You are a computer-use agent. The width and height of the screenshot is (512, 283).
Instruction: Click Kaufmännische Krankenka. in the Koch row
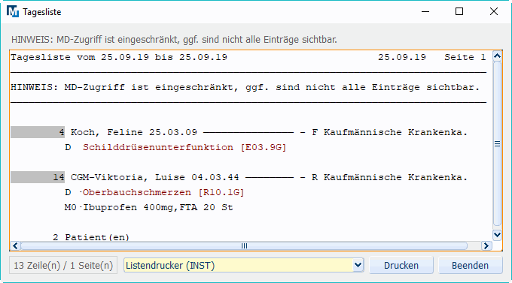point(395,132)
